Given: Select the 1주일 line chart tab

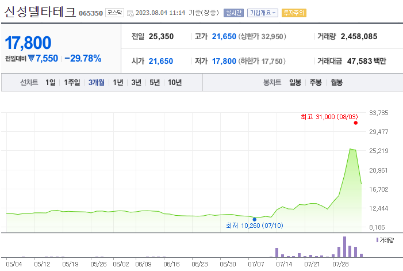Looking at the screenshot, I should [72, 82].
